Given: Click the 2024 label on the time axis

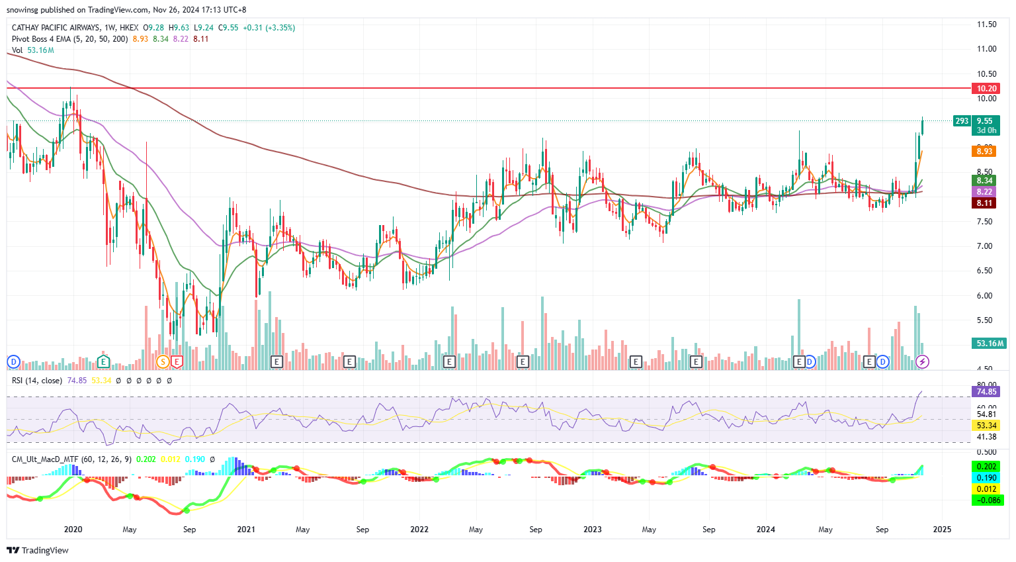Looking at the screenshot, I should pos(766,530).
